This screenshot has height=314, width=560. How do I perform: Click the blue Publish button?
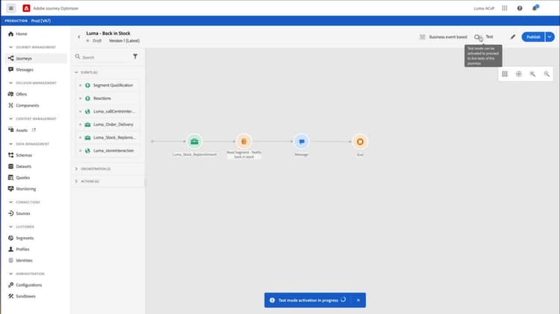(533, 37)
